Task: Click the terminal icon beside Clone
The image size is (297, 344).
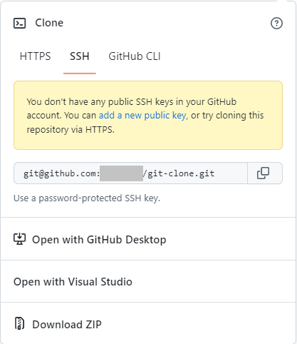Action: pos(19,24)
